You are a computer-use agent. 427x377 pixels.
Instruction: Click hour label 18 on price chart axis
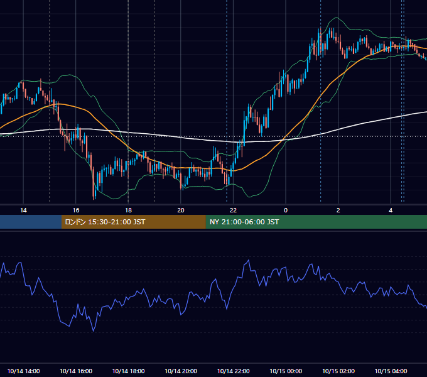[x=128, y=210]
